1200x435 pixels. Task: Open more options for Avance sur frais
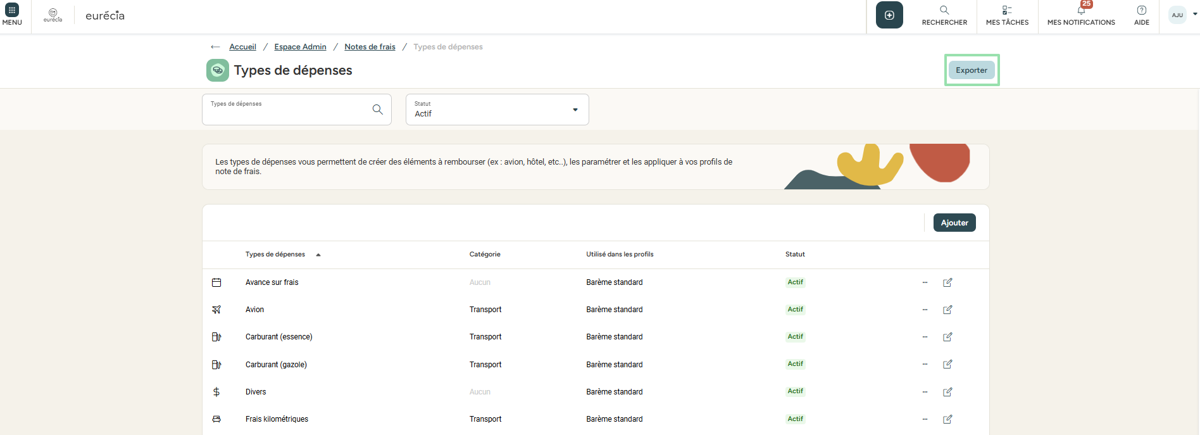(925, 282)
